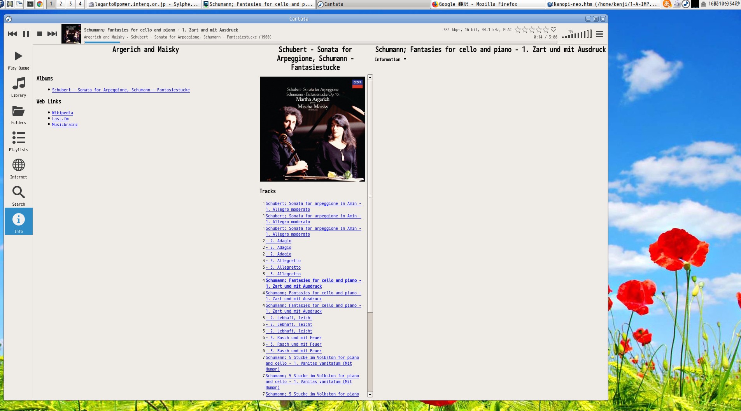Set rating with the fifth star
The height and width of the screenshot is (411, 741).
click(546, 30)
